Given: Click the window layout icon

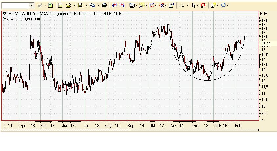Looking at the screenshot, I should (132, 5).
